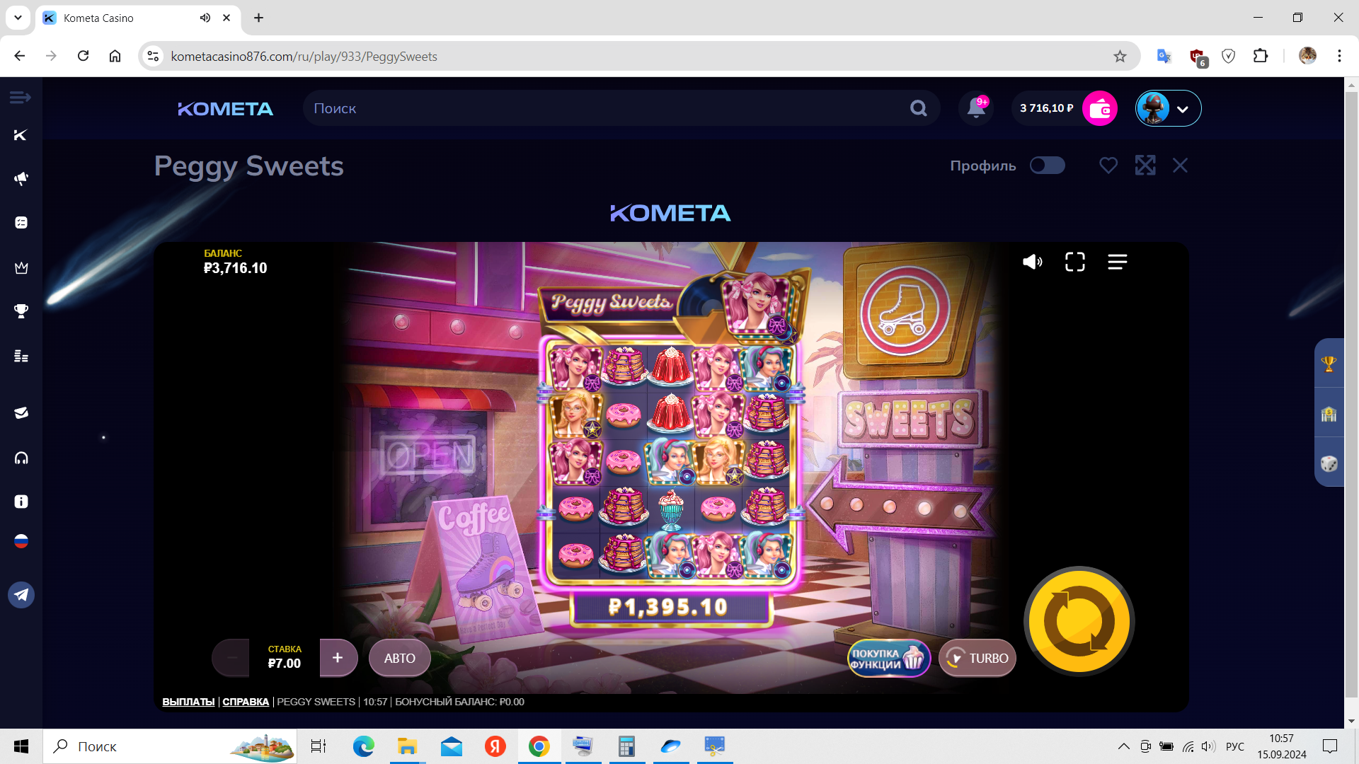The height and width of the screenshot is (764, 1359).
Task: Open the Telegram icon in sidebar
Action: point(21,595)
